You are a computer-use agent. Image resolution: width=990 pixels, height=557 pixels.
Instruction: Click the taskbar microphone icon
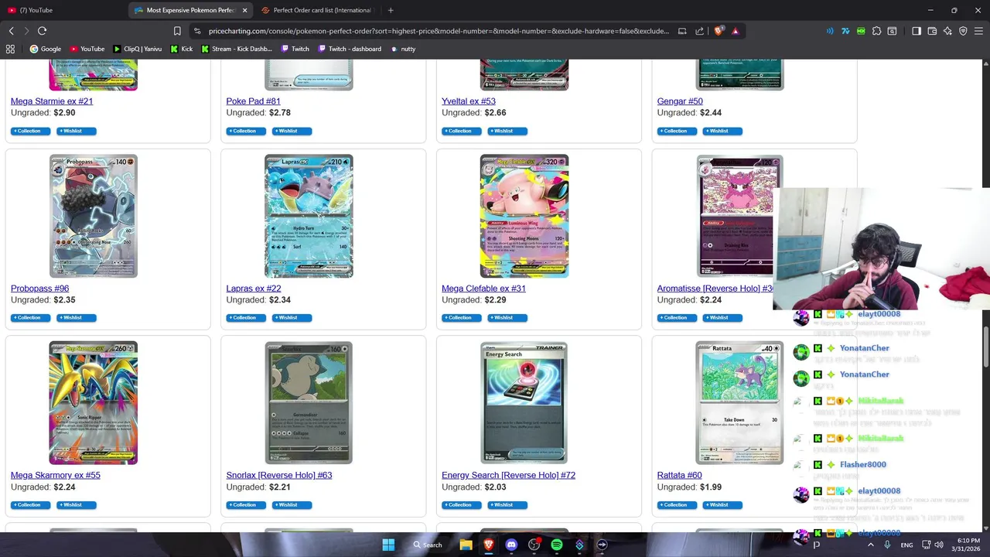coord(887,545)
